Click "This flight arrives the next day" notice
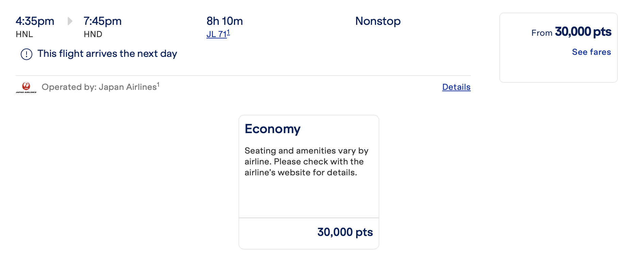The image size is (628, 256). 107,54
